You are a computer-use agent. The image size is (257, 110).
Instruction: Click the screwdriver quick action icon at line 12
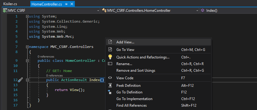pos(20,80)
